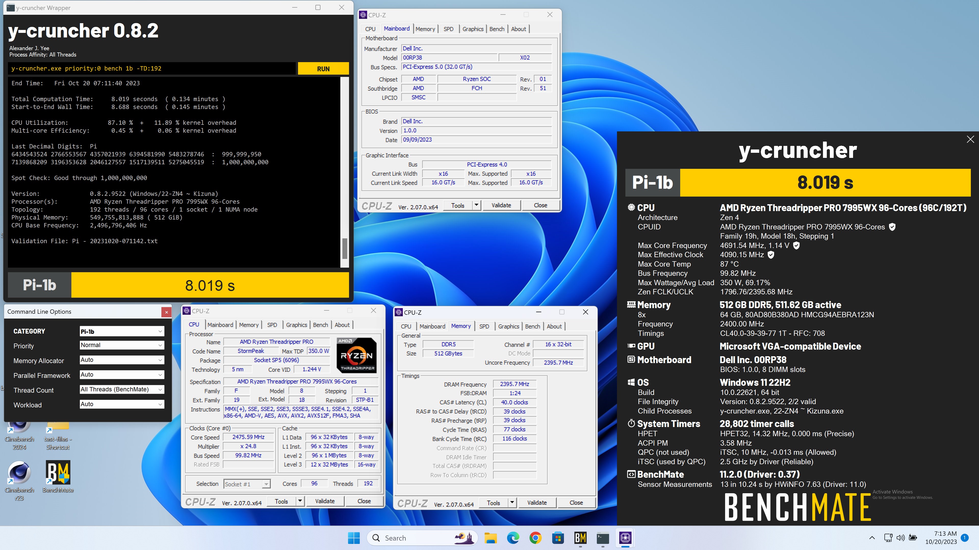Open the Windows Start menu
Screen dimensions: 979x550
tap(354, 538)
